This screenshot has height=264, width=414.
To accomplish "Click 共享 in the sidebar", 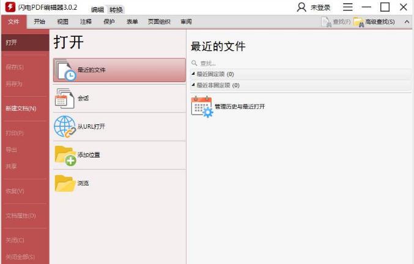I will tap(12, 167).
